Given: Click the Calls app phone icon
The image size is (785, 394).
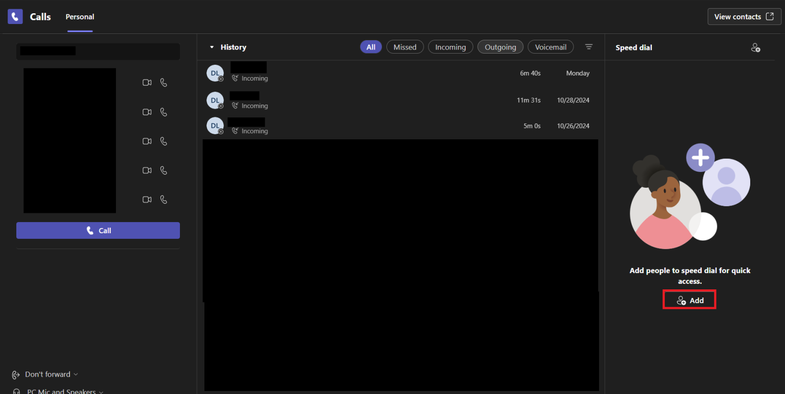Looking at the screenshot, I should (x=15, y=17).
